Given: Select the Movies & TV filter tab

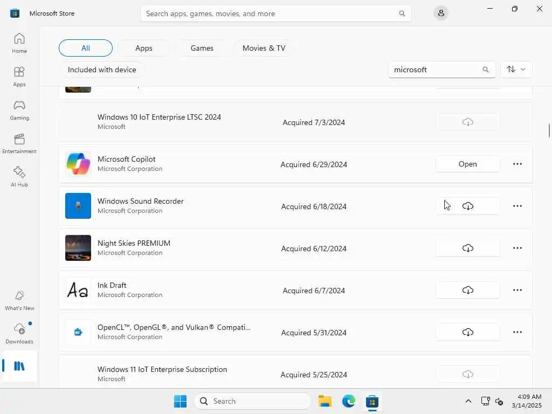Looking at the screenshot, I should pos(264,48).
